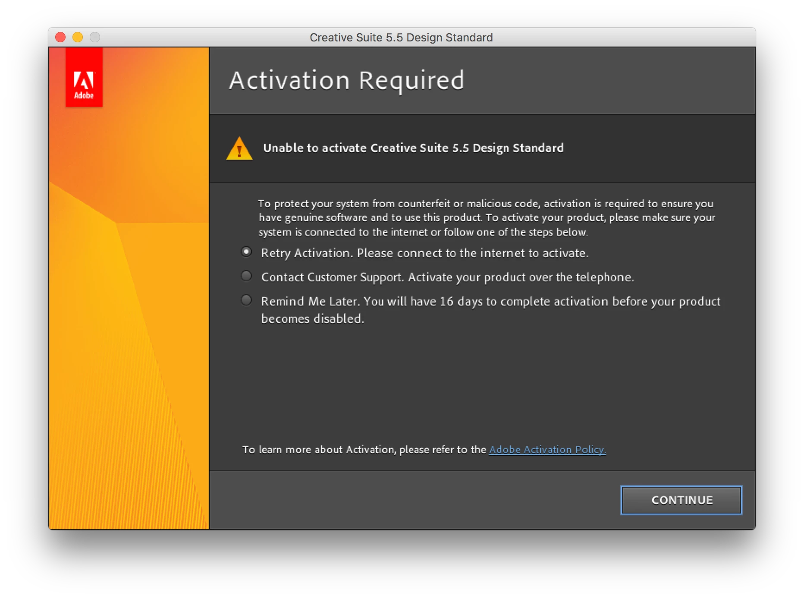Close the Creative Suite window

point(60,37)
